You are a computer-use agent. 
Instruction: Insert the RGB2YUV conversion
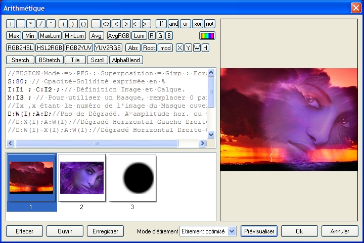tap(79, 48)
